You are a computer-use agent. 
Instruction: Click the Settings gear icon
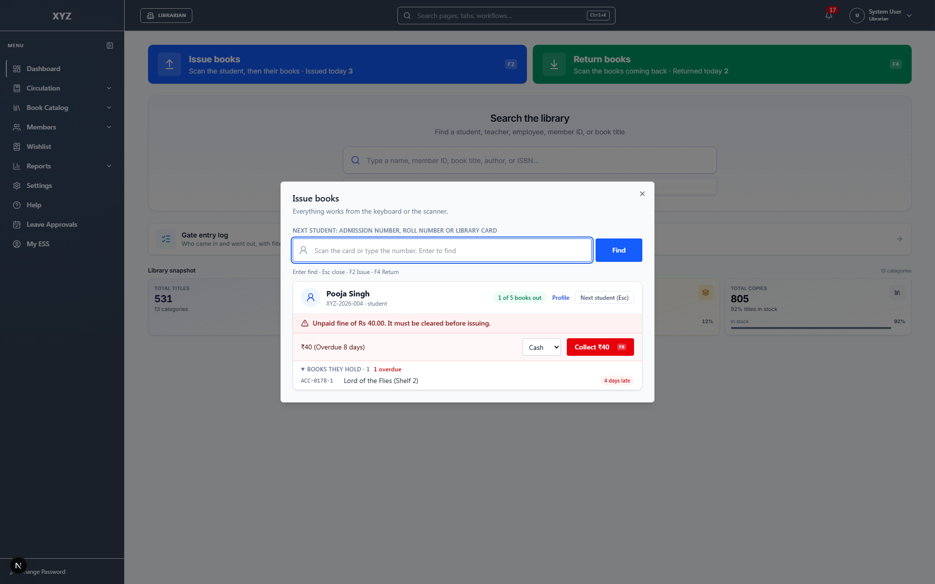pyautogui.click(x=17, y=185)
